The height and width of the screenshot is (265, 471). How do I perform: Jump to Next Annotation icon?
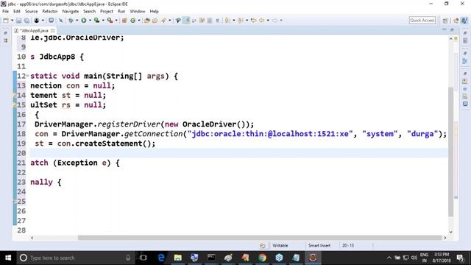click(x=227, y=21)
